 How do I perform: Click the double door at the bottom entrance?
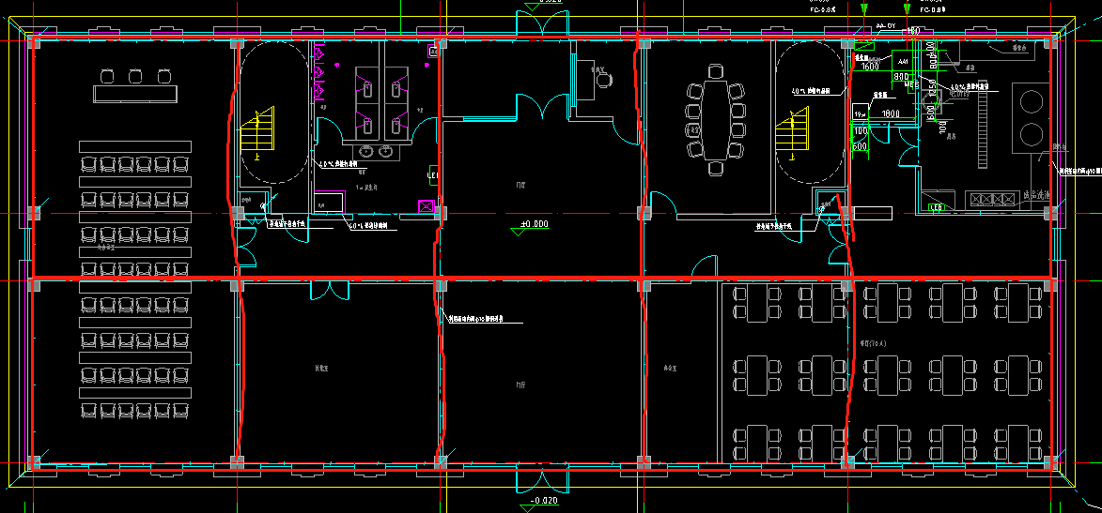point(543,481)
